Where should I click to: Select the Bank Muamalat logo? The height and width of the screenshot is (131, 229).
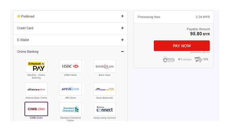tap(104, 89)
